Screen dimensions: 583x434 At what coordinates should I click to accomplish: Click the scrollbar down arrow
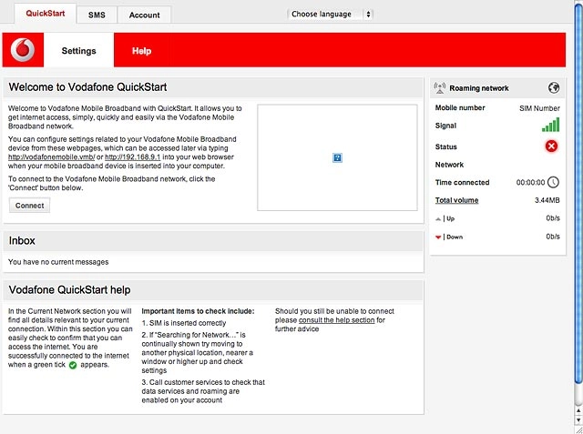[x=578, y=419]
